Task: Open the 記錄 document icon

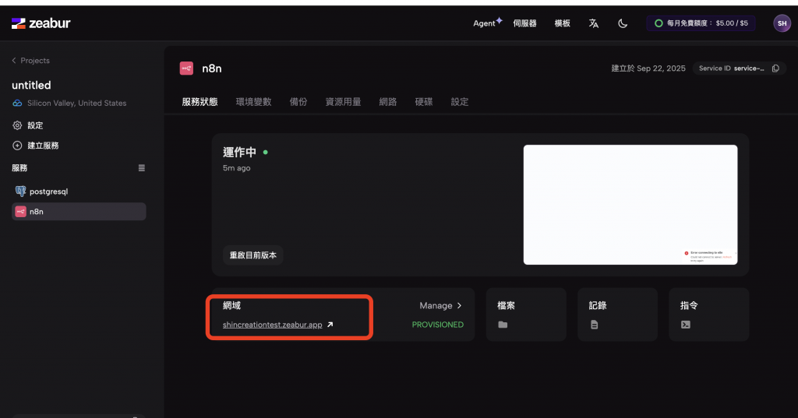Action: (x=594, y=325)
